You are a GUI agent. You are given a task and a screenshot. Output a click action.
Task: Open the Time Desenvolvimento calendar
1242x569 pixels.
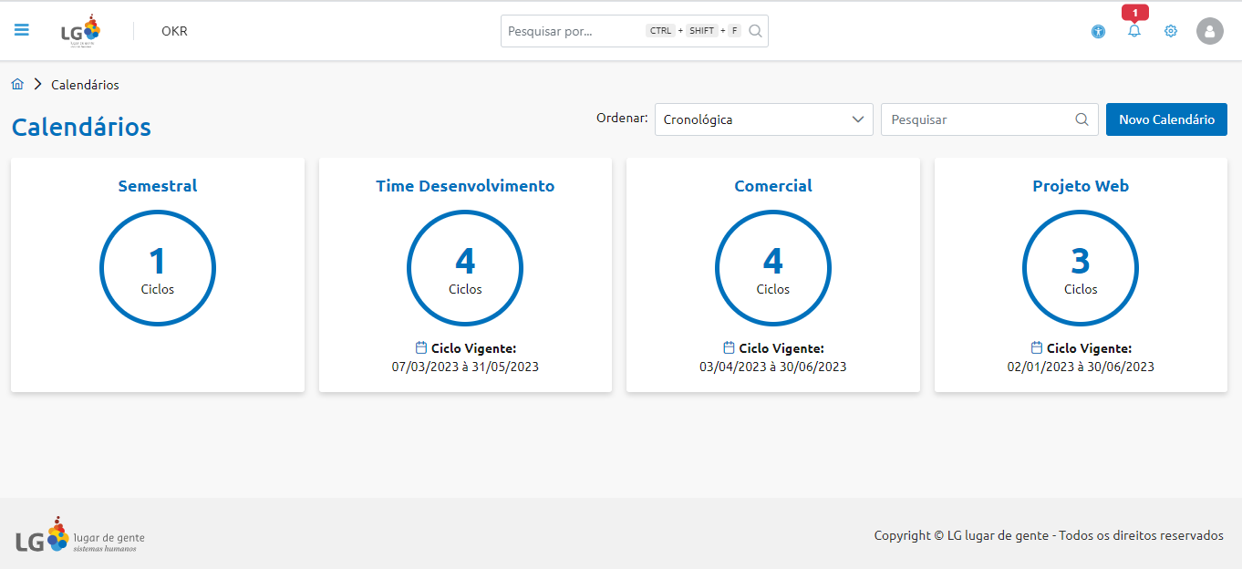tap(465, 186)
